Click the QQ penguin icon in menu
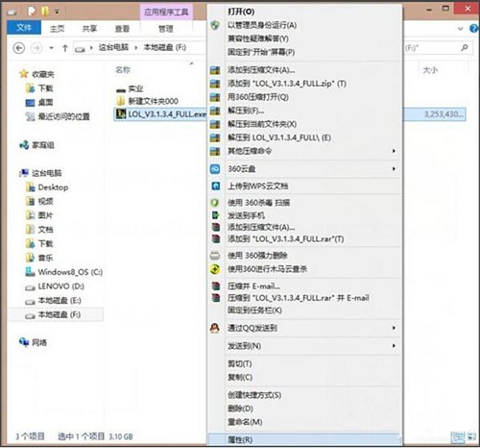The width and height of the screenshot is (480, 448). (215, 328)
